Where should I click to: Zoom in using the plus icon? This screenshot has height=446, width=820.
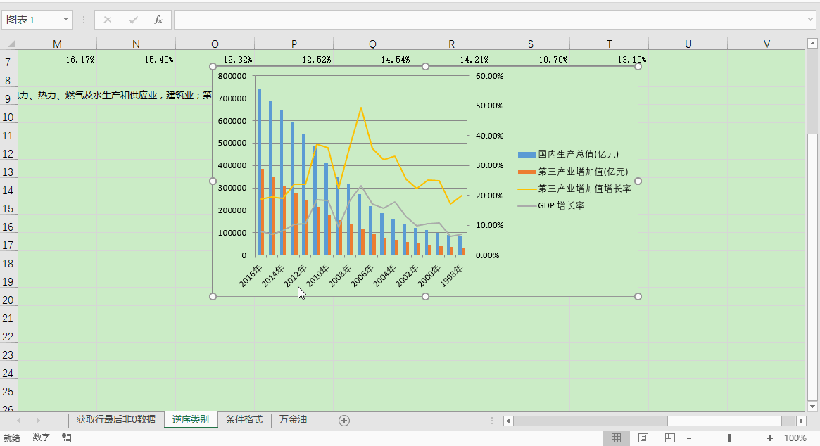pos(769,438)
